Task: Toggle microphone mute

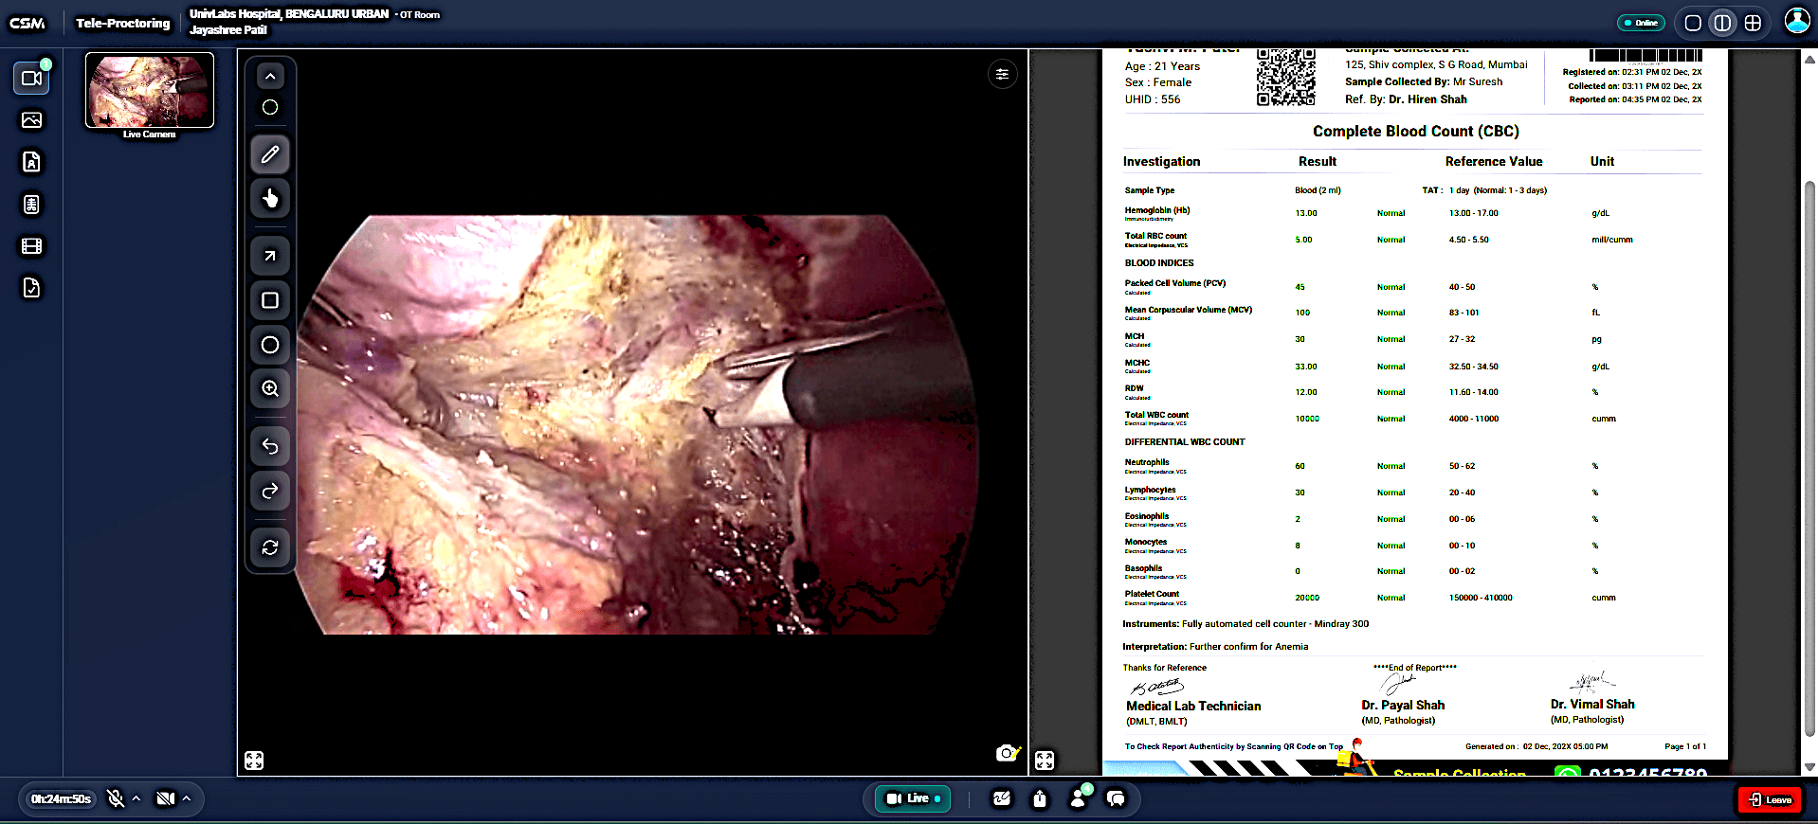Action: pos(116,798)
